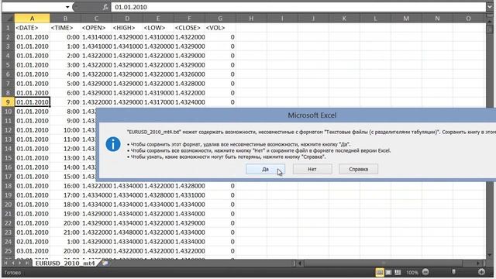This screenshot has height=279, width=496.
Task: Click the Да button in the dialog
Action: pyautogui.click(x=265, y=169)
